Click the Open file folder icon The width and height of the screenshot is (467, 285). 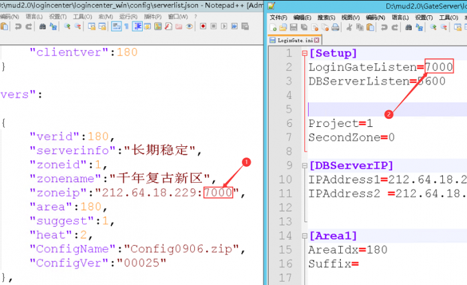tap(283, 27)
